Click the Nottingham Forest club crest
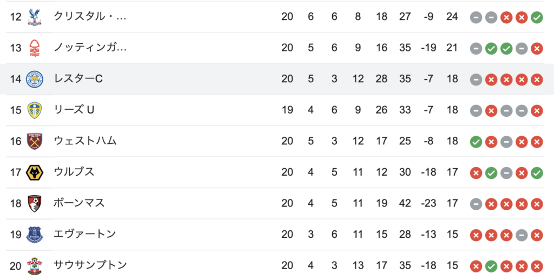Image resolution: width=554 pixels, height=280 pixels. point(35,48)
